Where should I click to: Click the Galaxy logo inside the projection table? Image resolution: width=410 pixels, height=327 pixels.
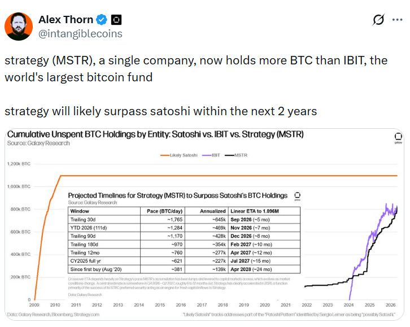pos(296,195)
